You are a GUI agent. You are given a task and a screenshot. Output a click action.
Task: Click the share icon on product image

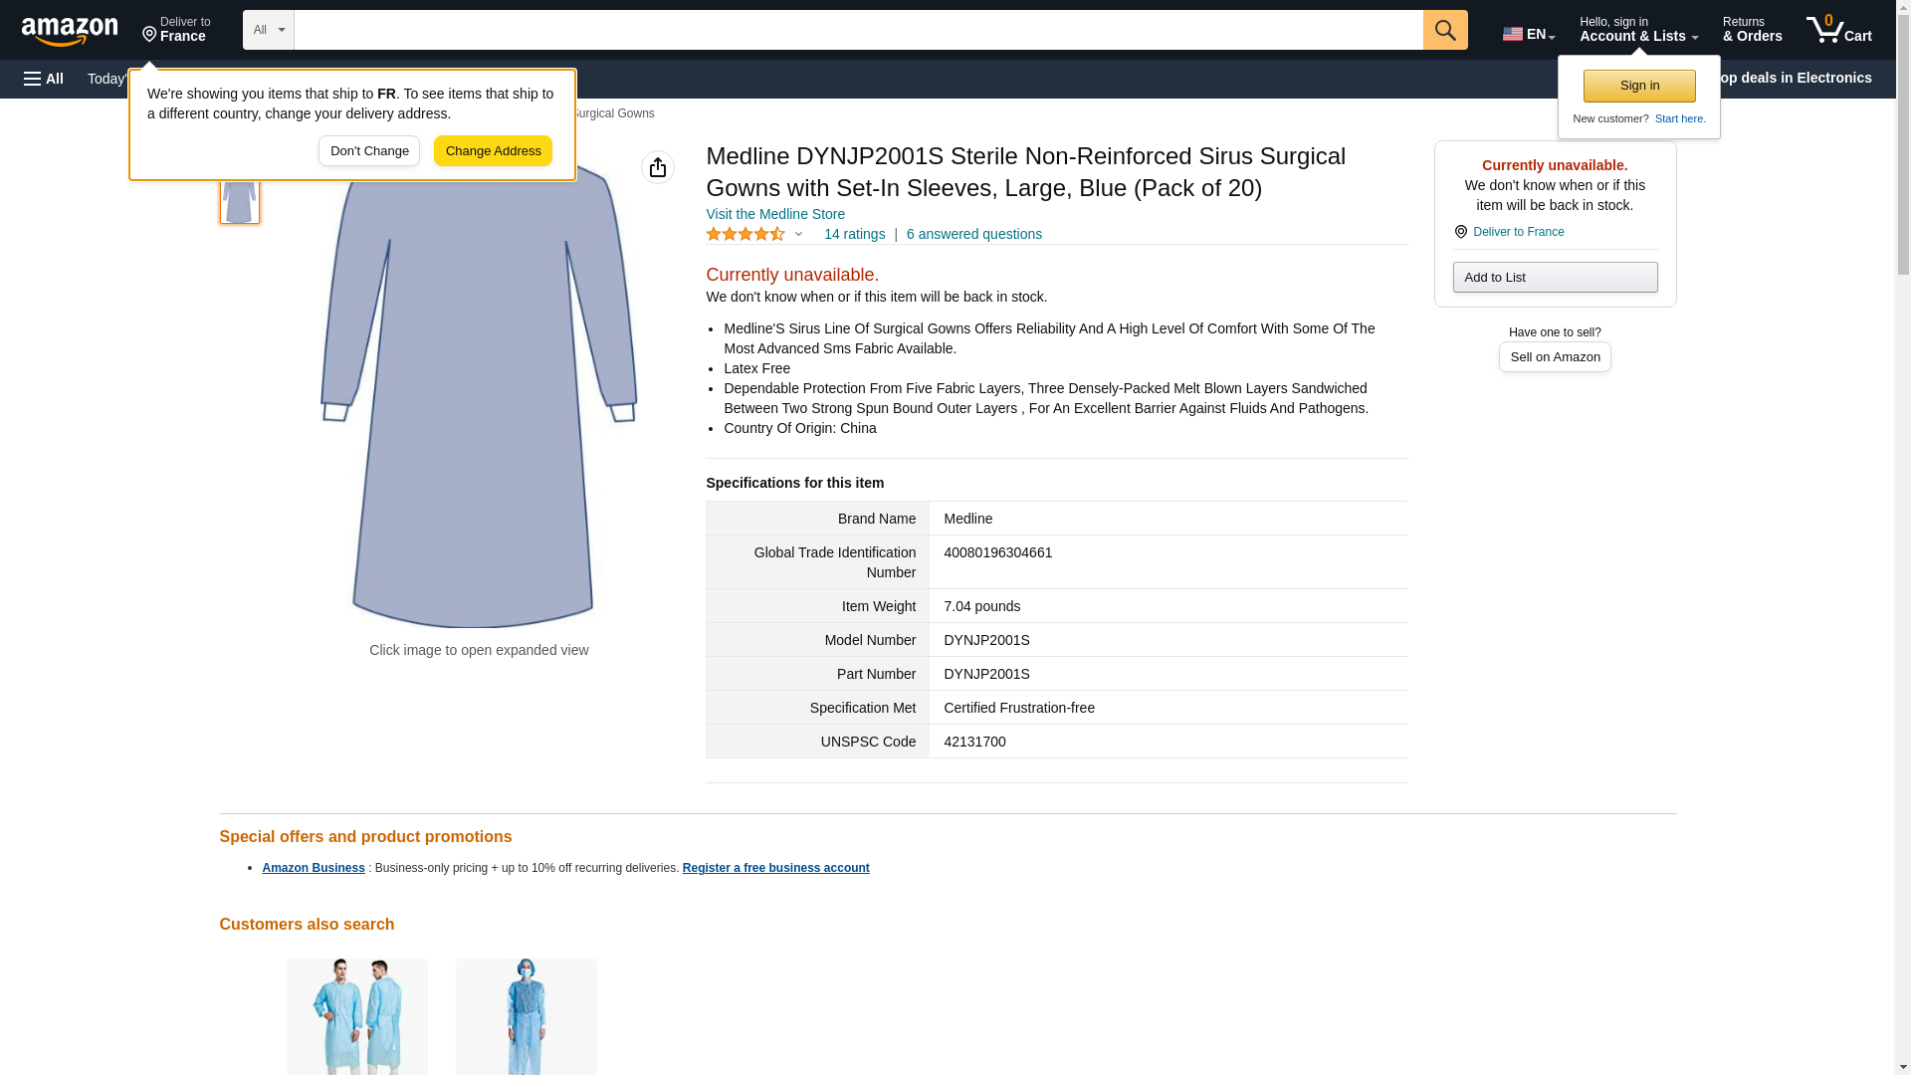[x=658, y=167]
